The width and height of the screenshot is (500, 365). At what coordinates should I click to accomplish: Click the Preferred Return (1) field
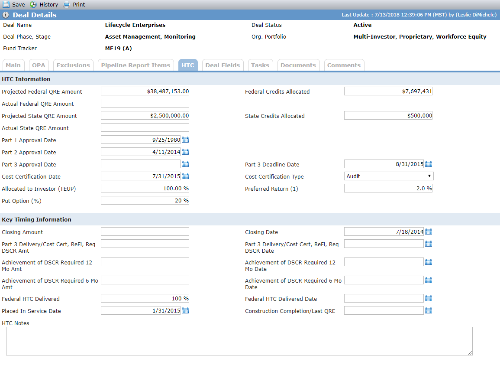388,189
